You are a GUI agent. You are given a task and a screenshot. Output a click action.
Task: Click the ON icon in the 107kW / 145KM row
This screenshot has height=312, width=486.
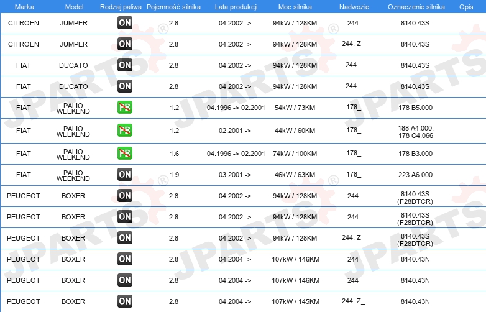124,301
